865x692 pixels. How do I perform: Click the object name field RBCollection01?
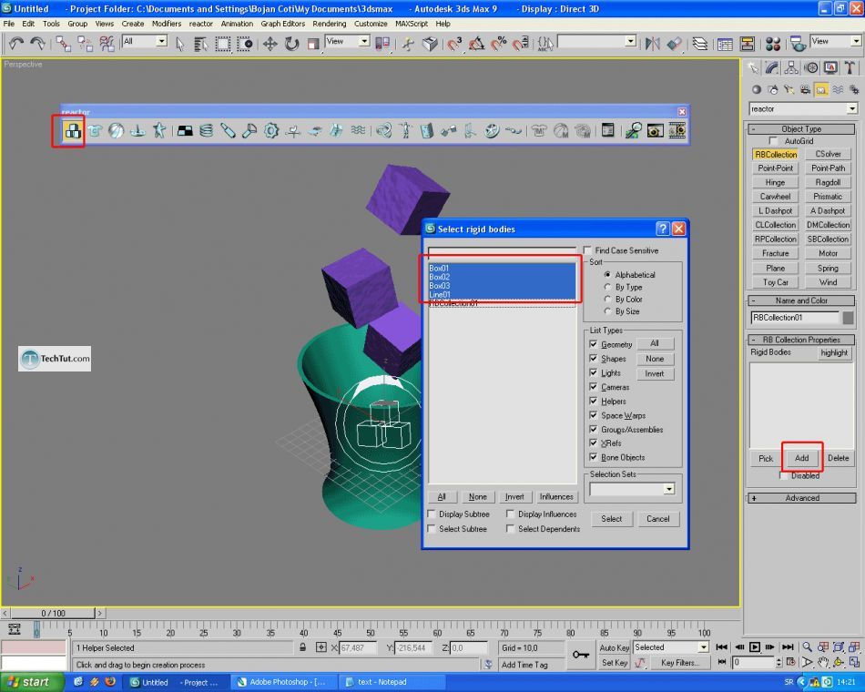click(x=794, y=318)
